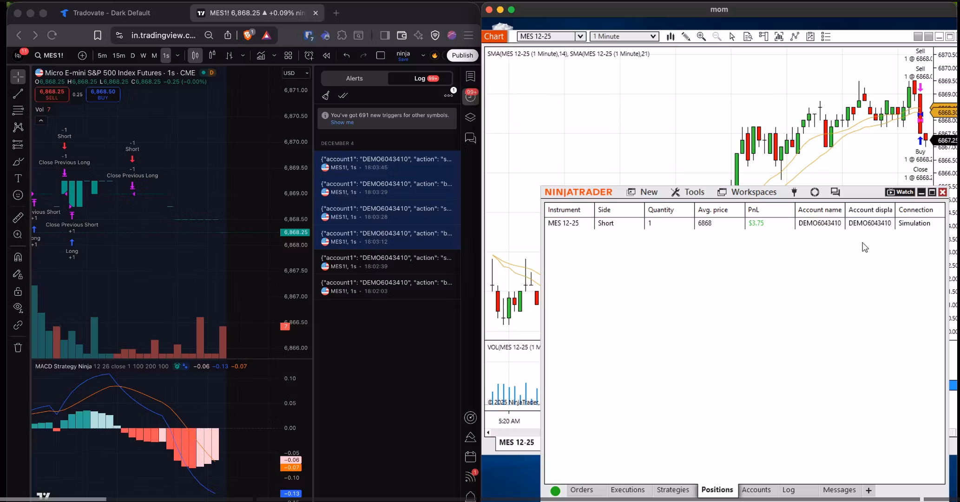960x502 pixels.
Task: Click NinjaTrader draw pencil tool icon
Action: tap(686, 36)
